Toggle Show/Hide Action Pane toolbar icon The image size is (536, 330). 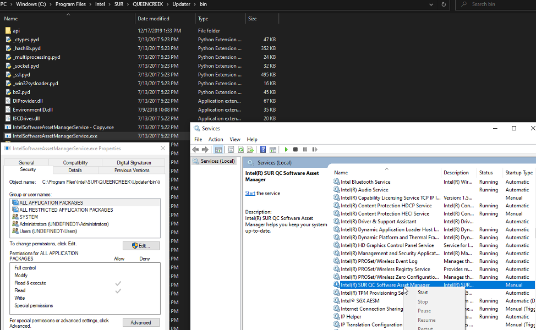273,150
